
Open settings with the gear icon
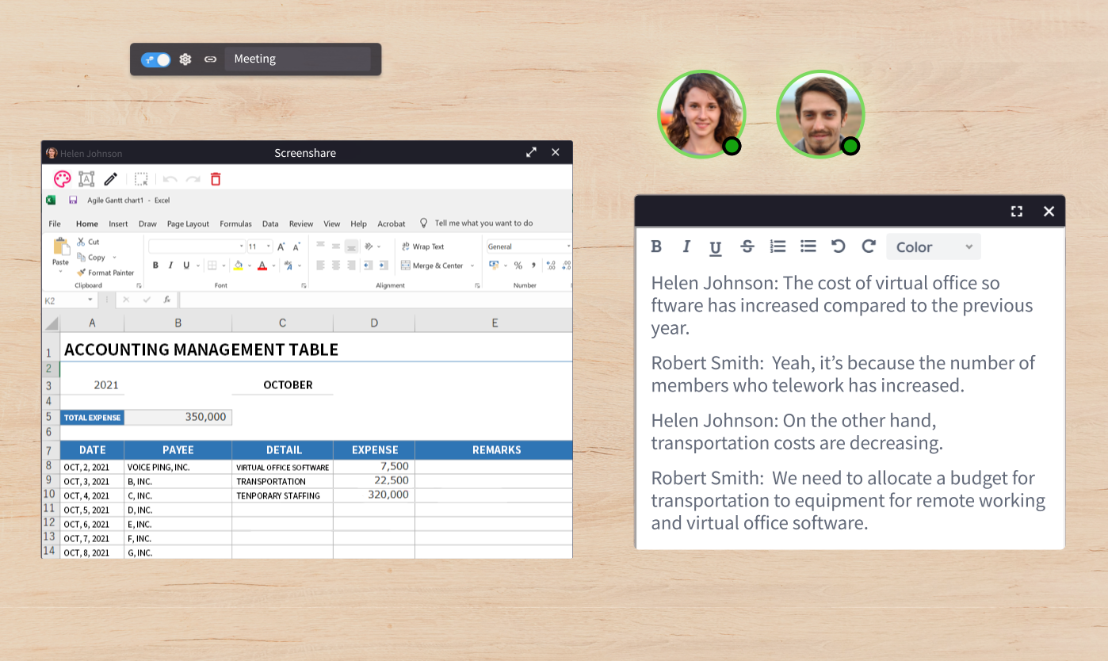click(x=185, y=59)
